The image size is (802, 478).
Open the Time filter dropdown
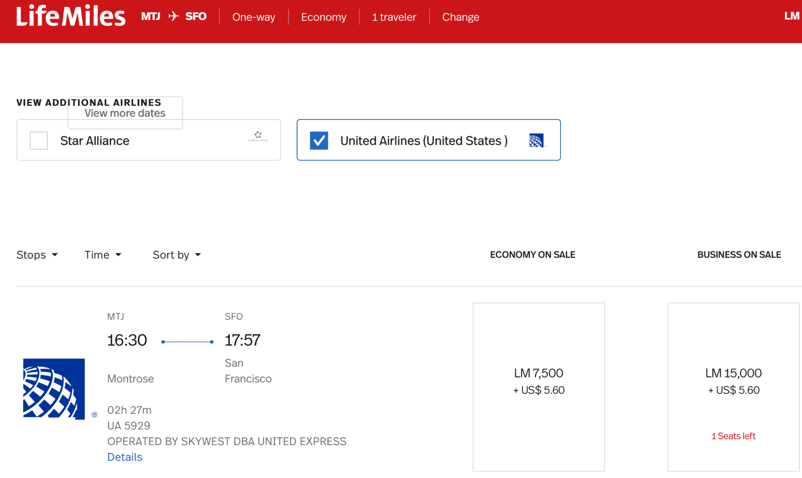pyautogui.click(x=103, y=255)
